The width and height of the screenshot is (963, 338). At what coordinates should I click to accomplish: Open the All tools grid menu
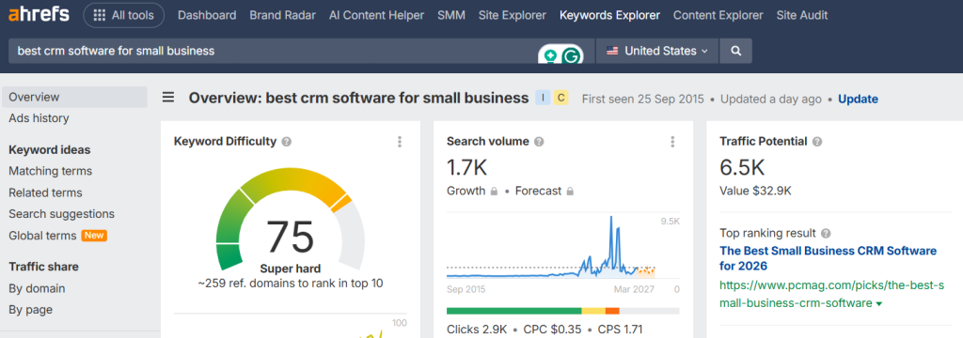(123, 15)
